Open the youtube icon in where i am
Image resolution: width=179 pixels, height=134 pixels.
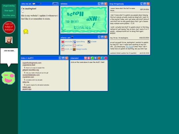point(63,42)
